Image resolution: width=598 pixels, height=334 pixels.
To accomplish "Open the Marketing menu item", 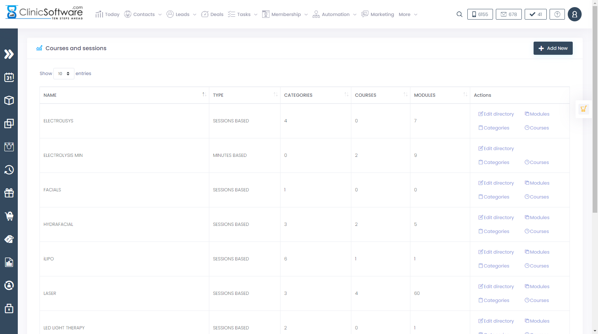I will pos(378,14).
